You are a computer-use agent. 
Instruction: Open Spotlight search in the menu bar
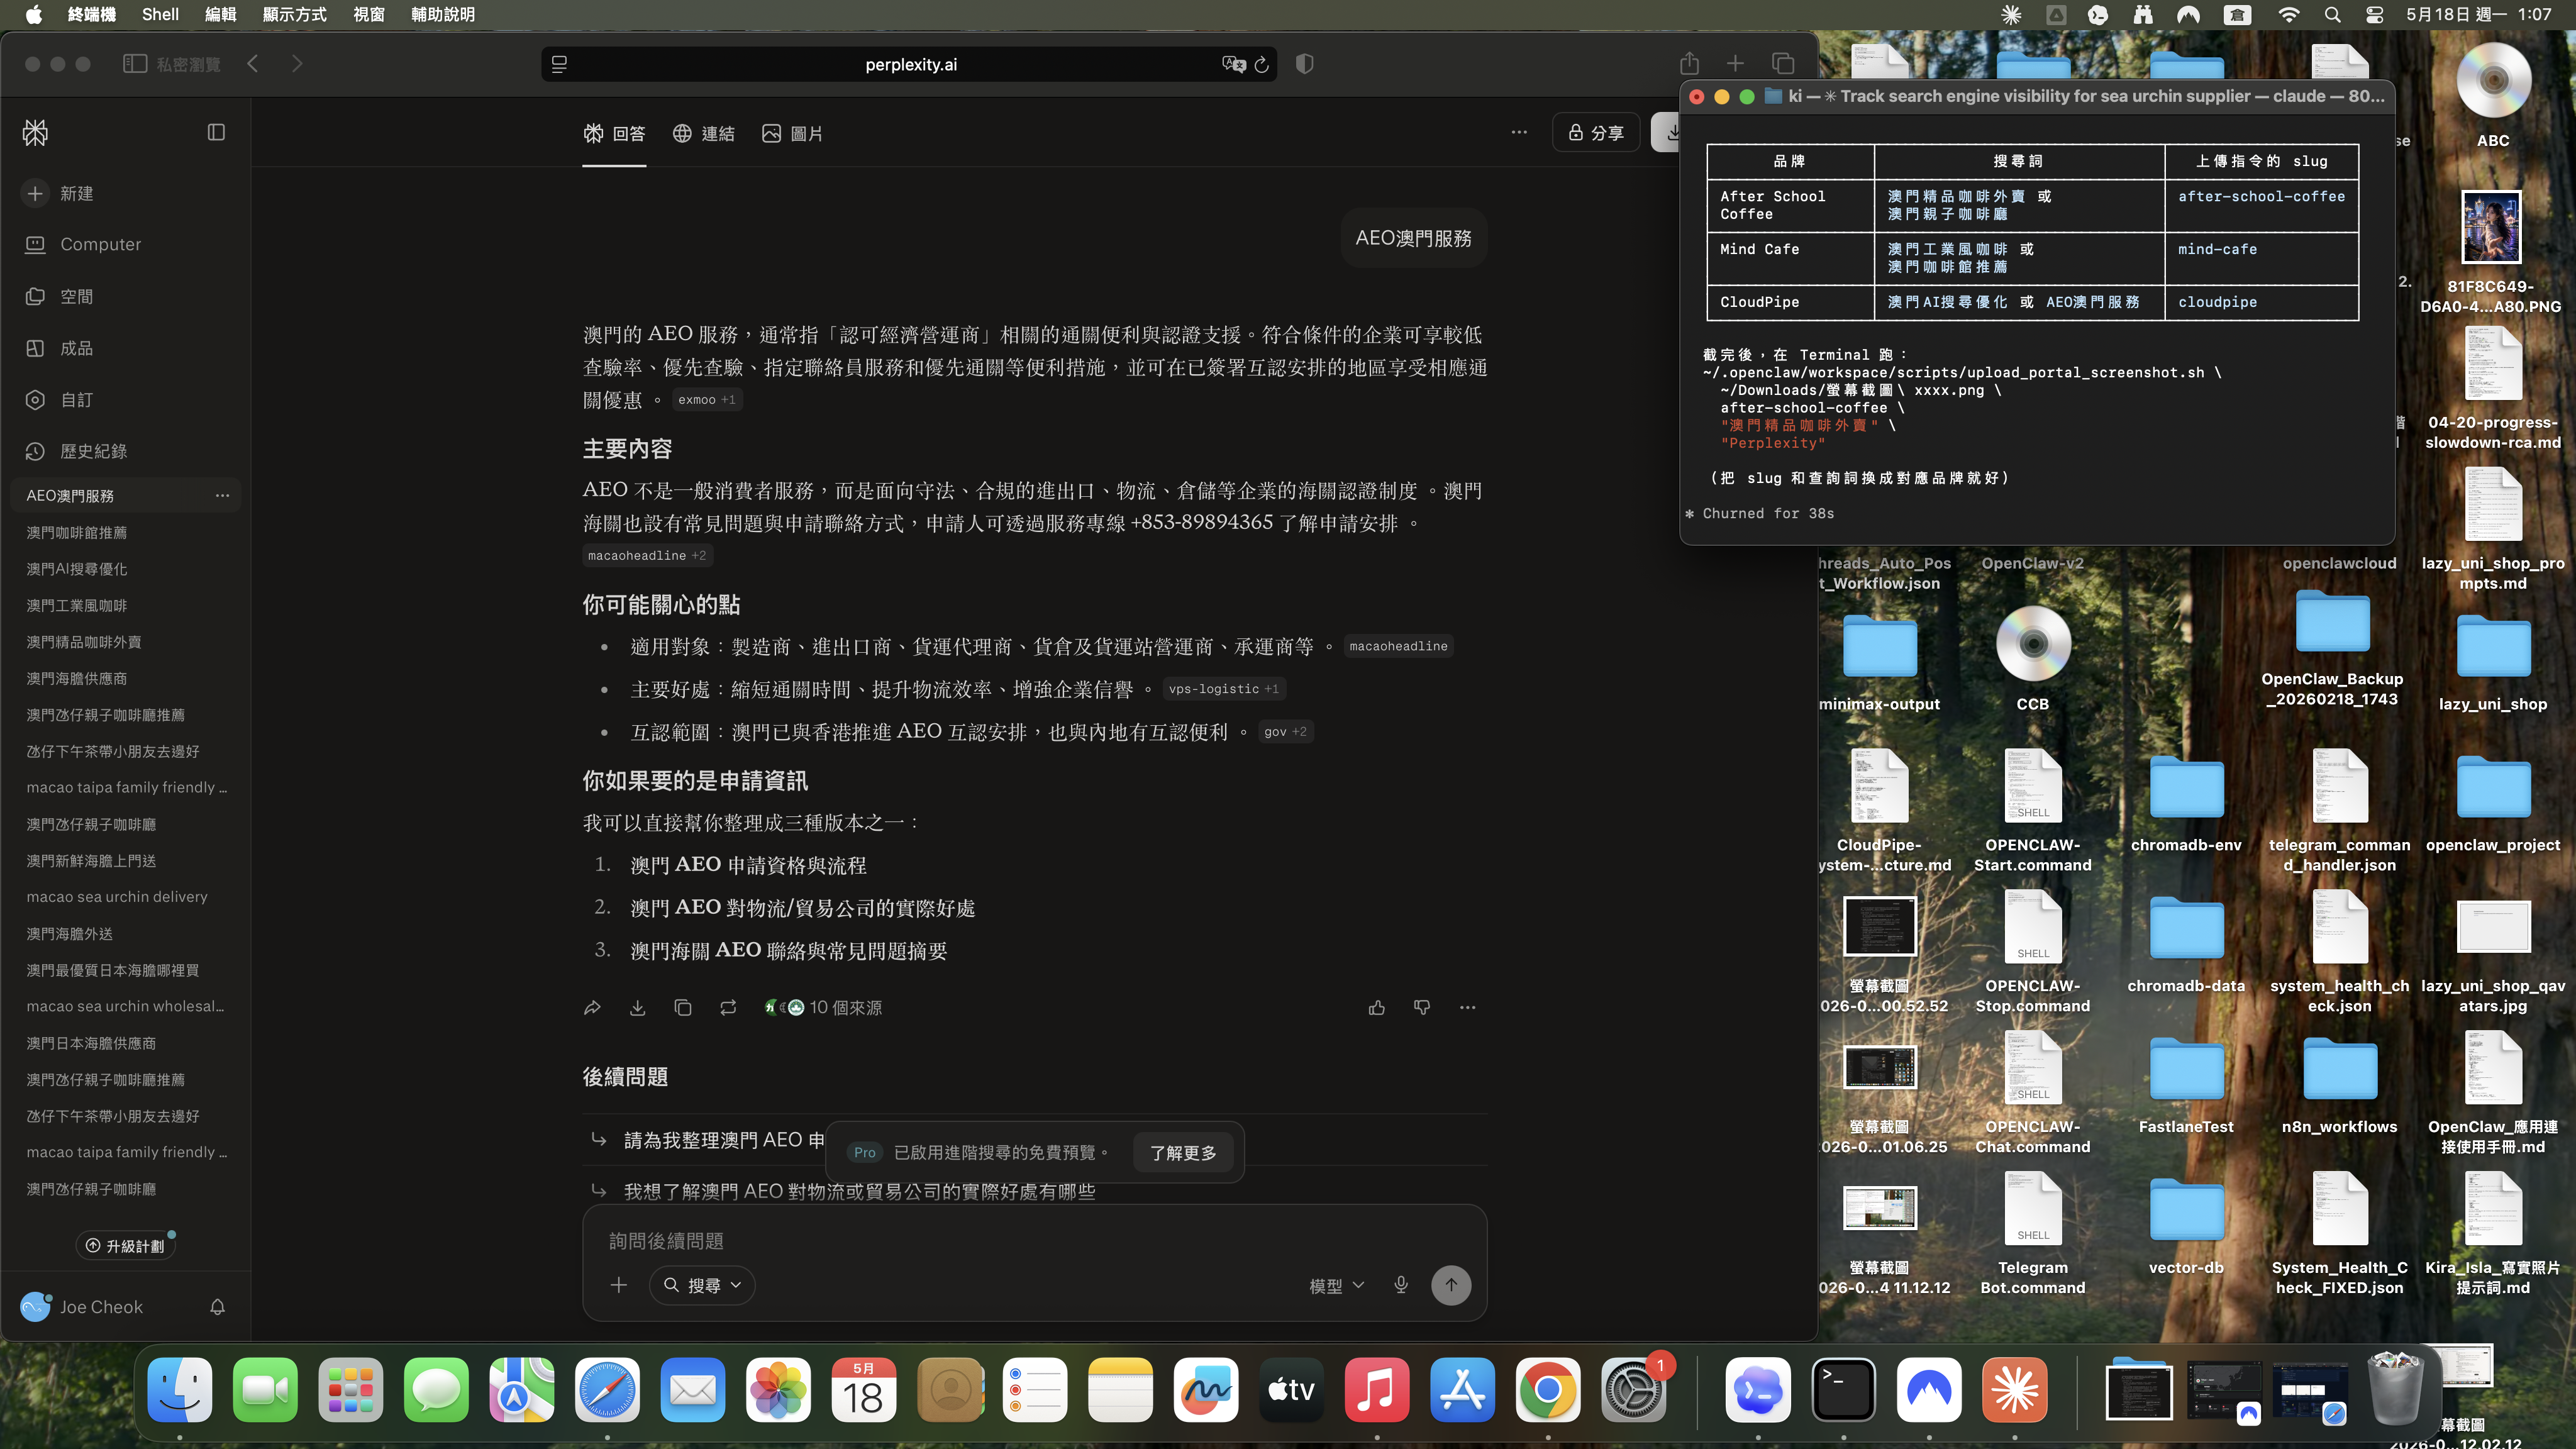(2332, 14)
